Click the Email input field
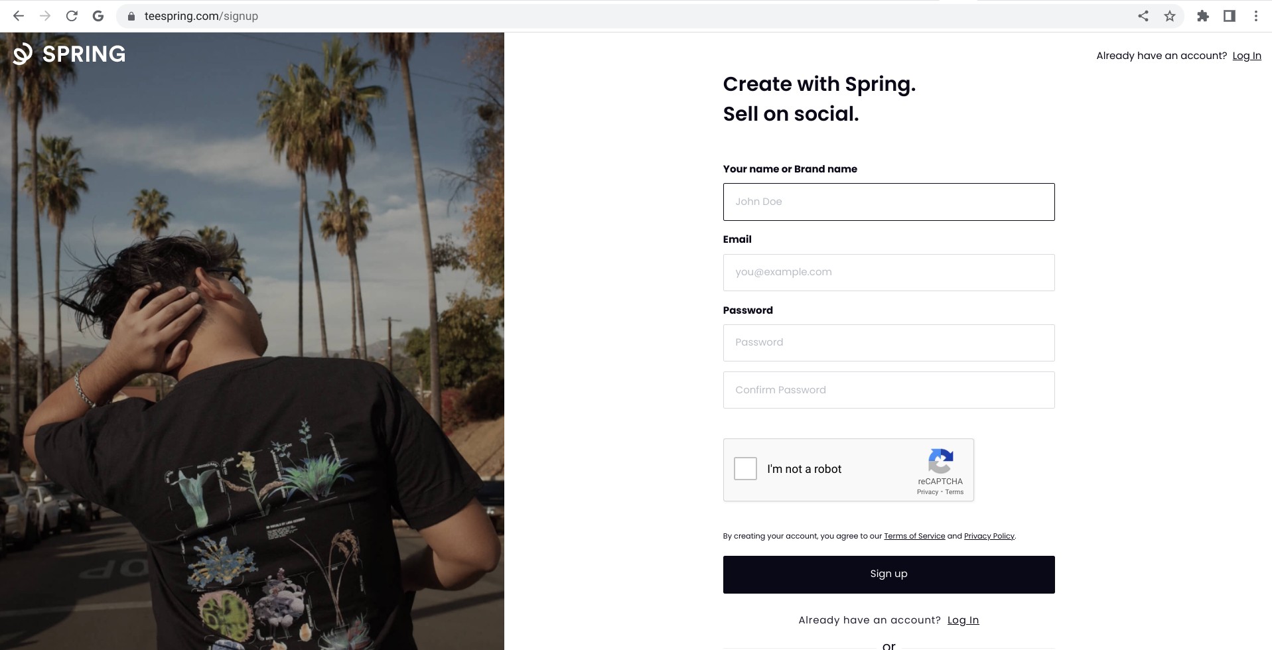Screen dimensions: 1272x650 (888, 272)
